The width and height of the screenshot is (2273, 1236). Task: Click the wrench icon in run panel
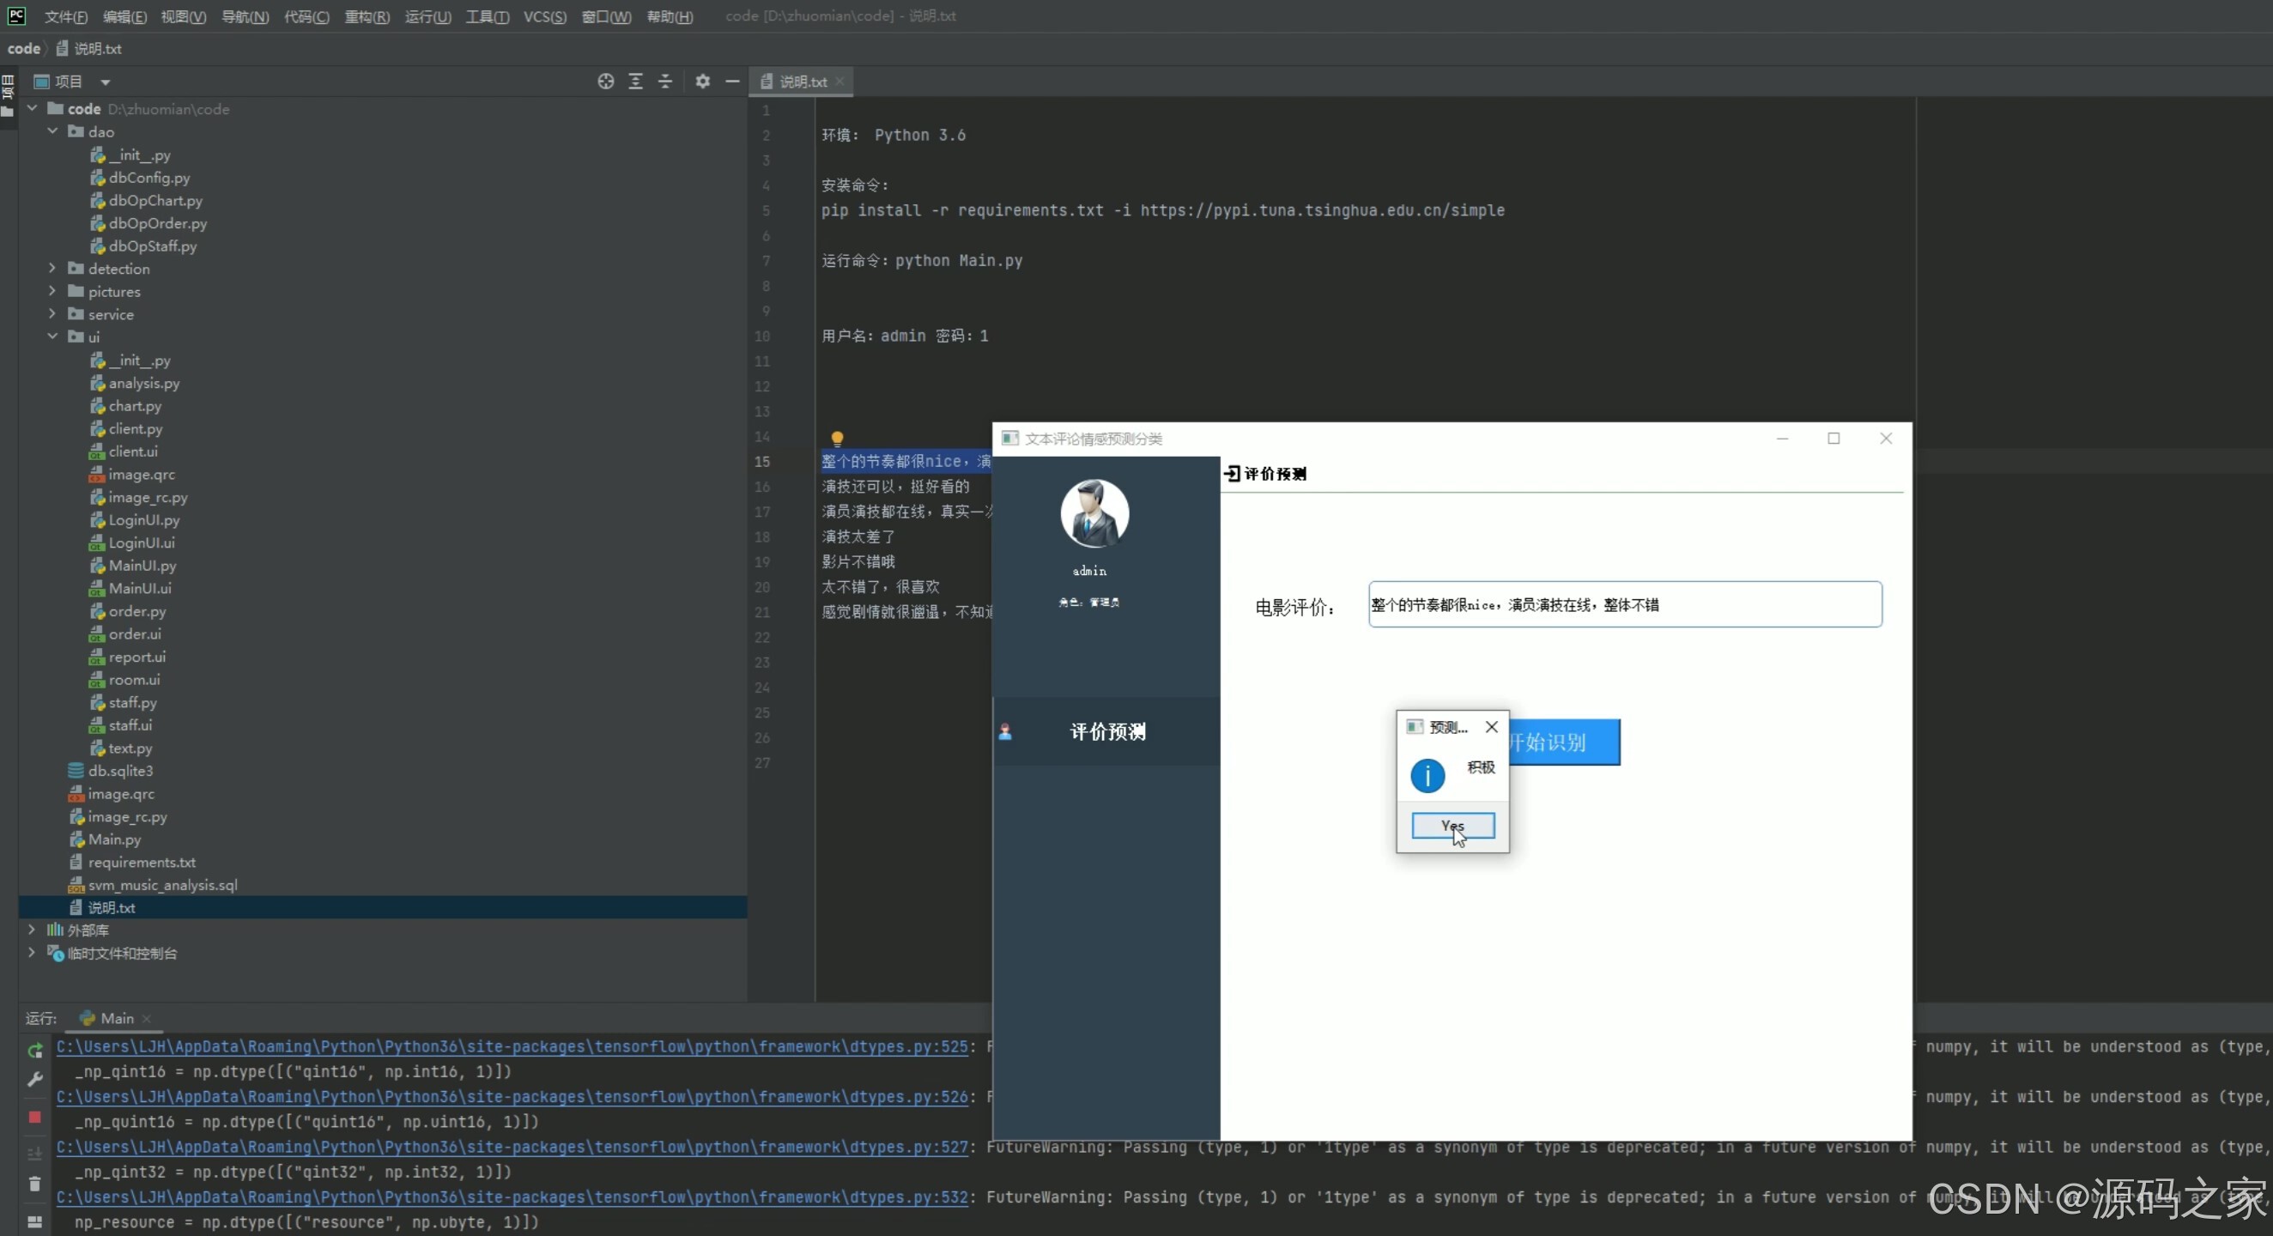click(35, 1079)
